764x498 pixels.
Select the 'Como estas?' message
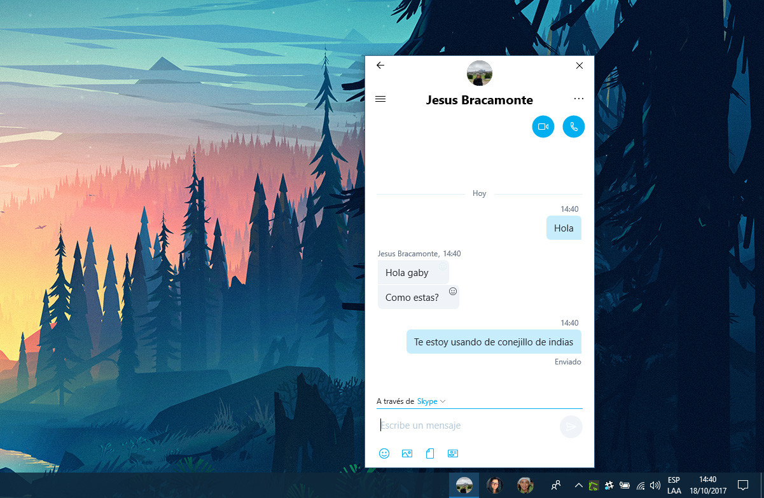(419, 297)
